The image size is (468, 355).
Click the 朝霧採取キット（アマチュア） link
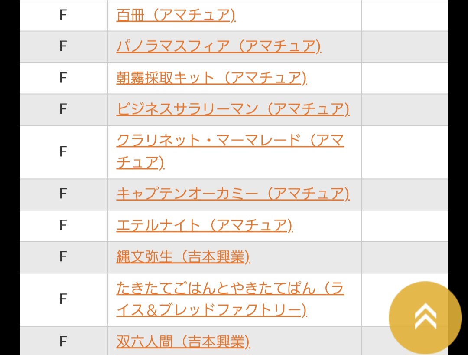pyautogui.click(x=211, y=78)
